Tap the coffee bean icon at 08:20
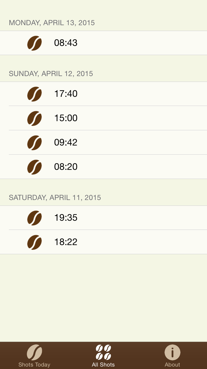Image resolution: width=207 pixels, height=369 pixels. [34, 167]
